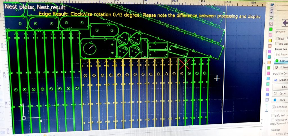Click the Preview button

point(280,32)
